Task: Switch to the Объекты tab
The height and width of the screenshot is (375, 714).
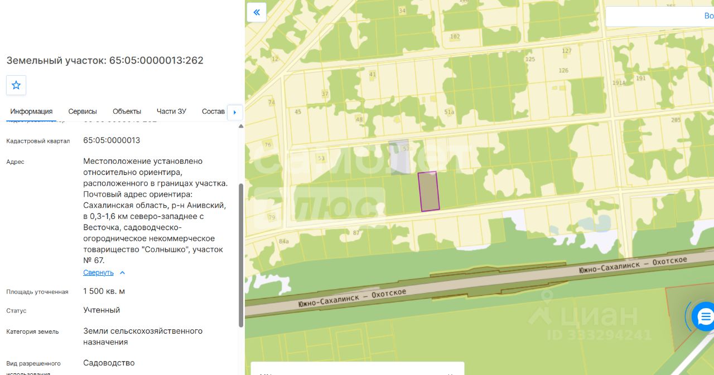Action: click(127, 111)
